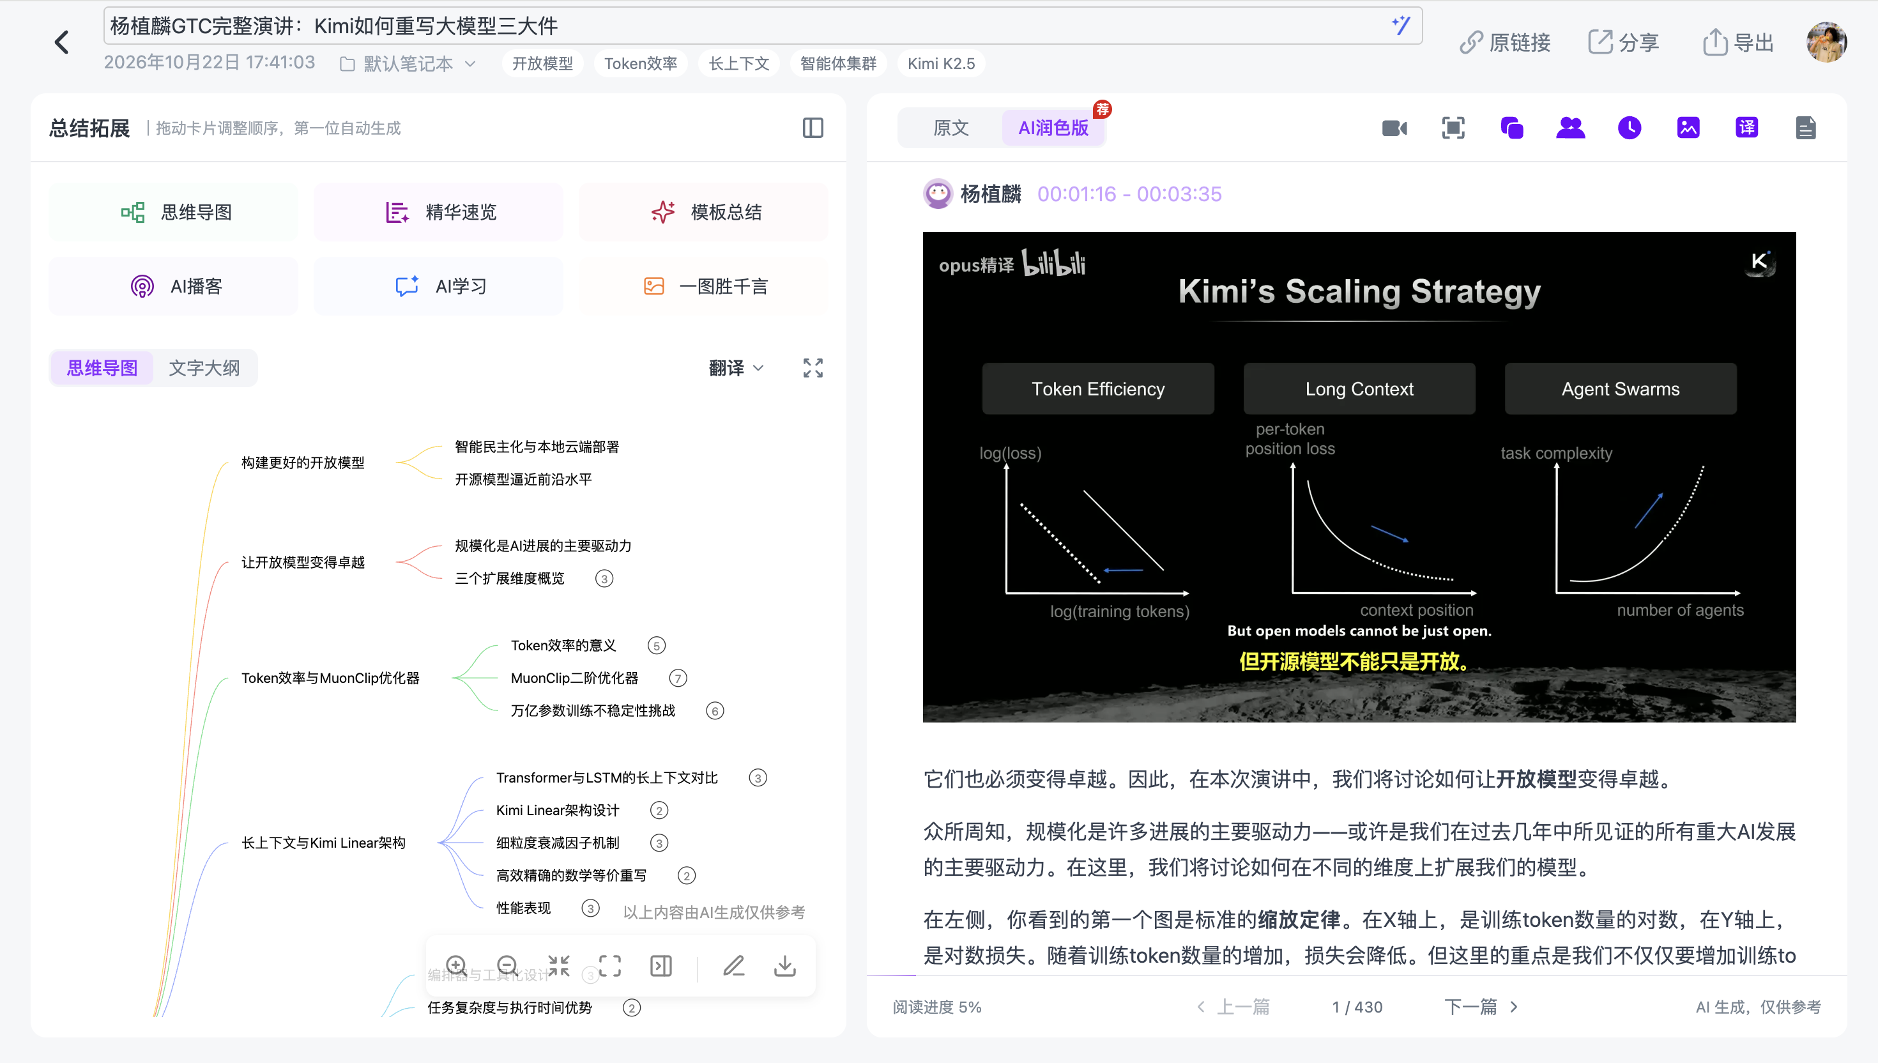Open the video camera icon in toolbar

[x=1394, y=128]
